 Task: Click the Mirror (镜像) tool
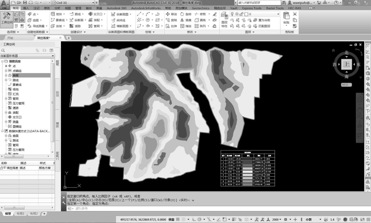pyautogui.click(x=186, y=20)
